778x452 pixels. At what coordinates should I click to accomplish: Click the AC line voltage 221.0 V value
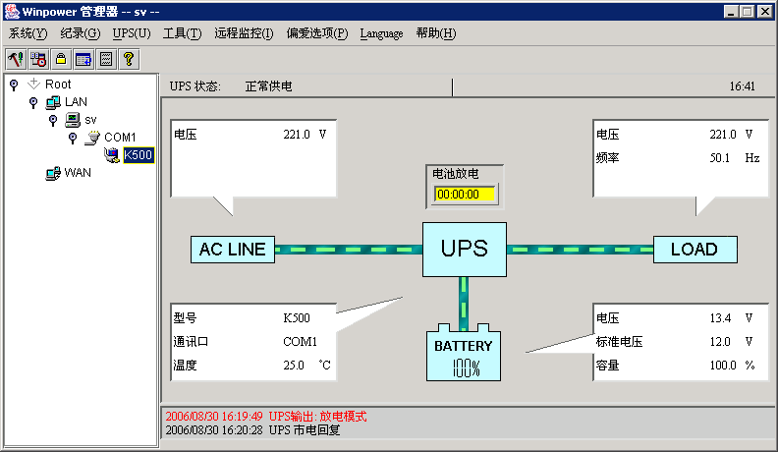pyautogui.click(x=305, y=135)
